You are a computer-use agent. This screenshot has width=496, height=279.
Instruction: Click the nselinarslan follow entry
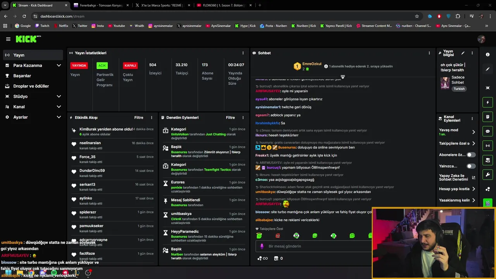112,145
